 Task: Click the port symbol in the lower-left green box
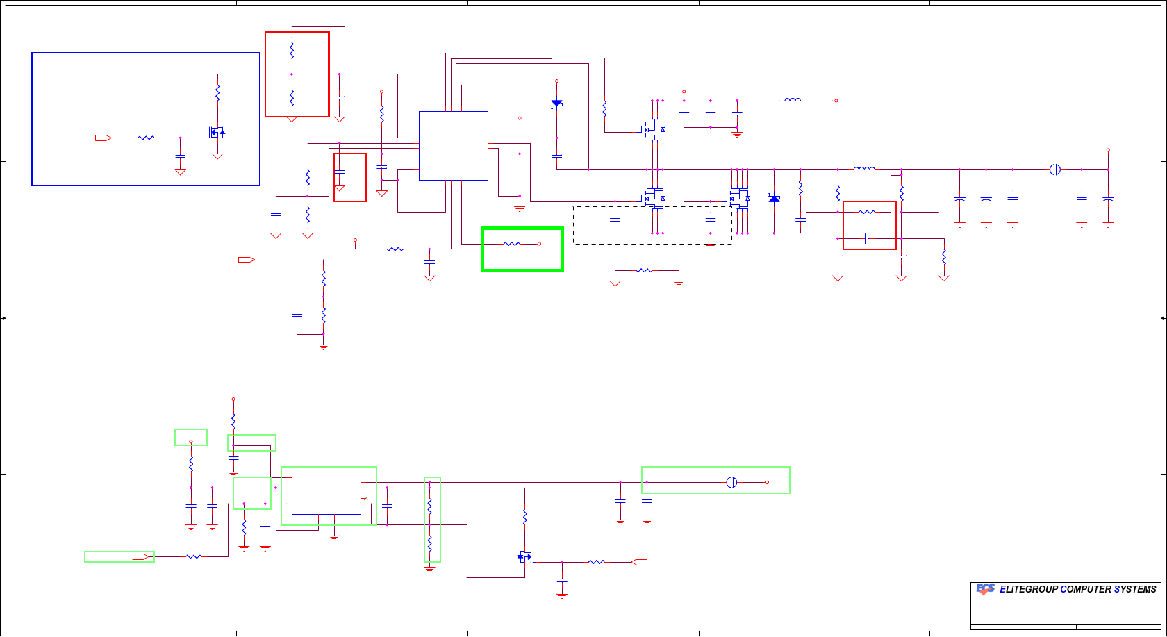(141, 556)
